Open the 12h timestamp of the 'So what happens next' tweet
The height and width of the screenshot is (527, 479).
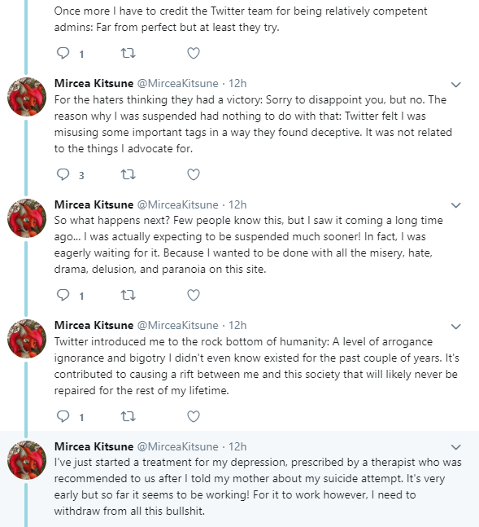237,204
